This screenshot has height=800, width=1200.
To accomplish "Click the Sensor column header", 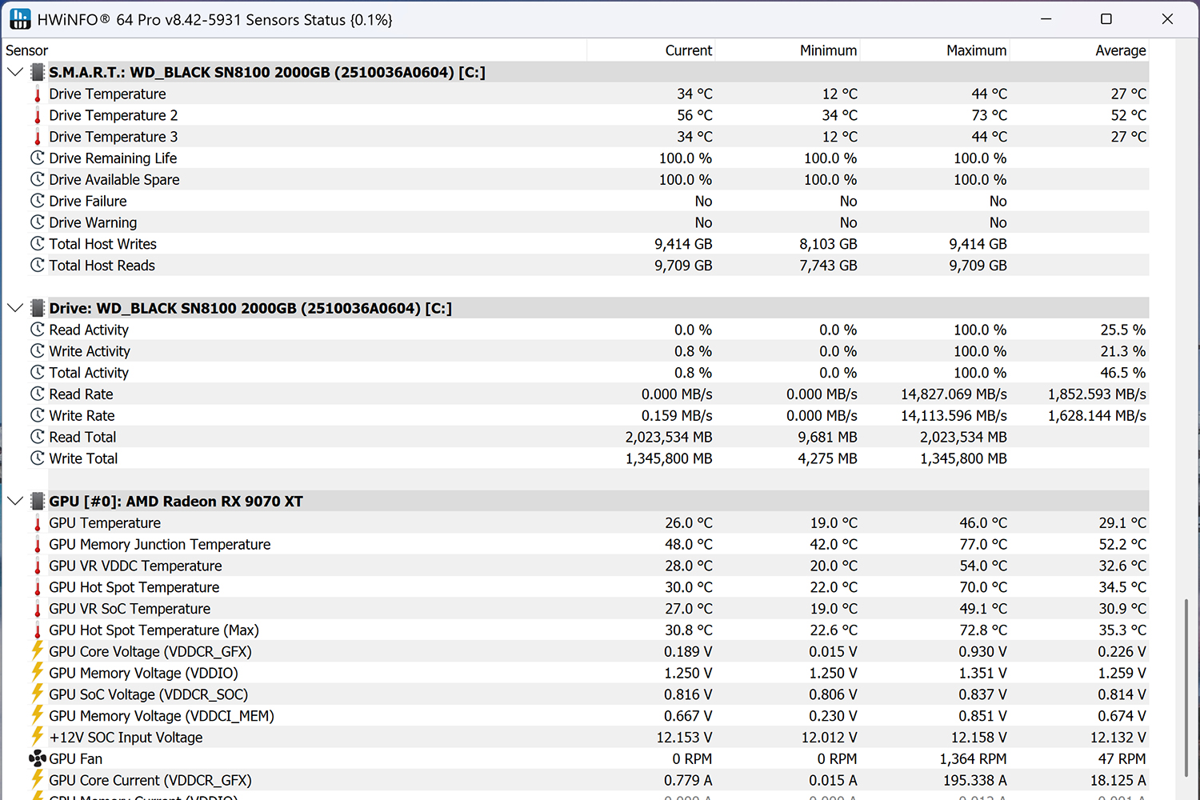I will (27, 50).
